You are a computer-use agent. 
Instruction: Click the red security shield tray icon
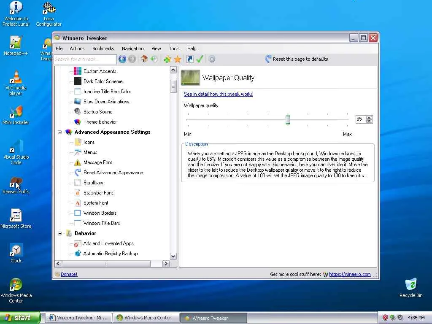(x=385, y=318)
